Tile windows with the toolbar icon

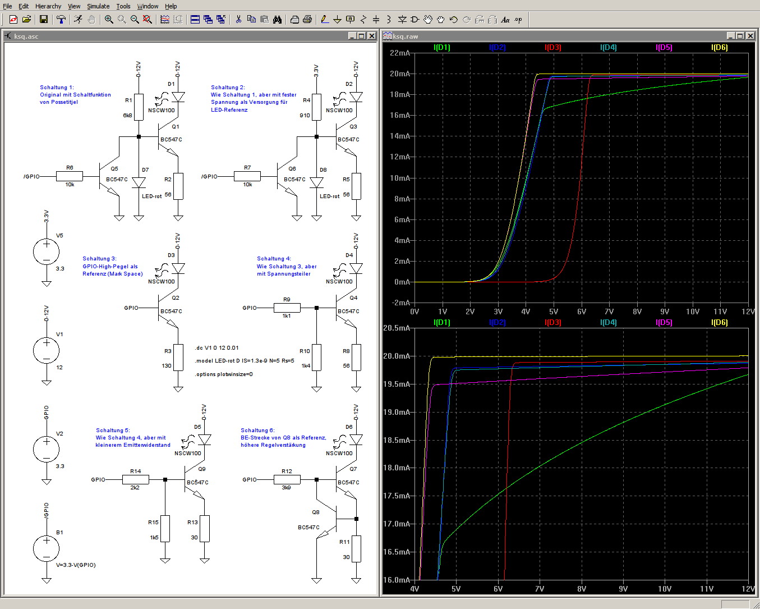[195, 20]
